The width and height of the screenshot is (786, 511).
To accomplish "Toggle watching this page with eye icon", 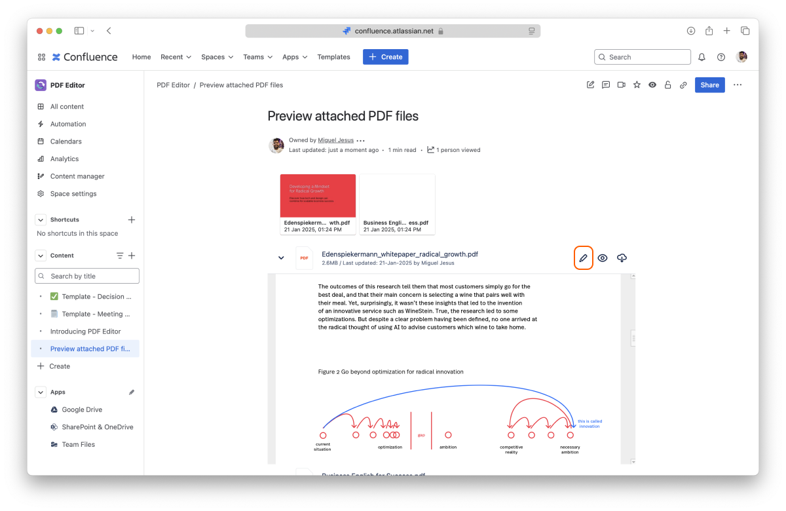I will coord(652,85).
